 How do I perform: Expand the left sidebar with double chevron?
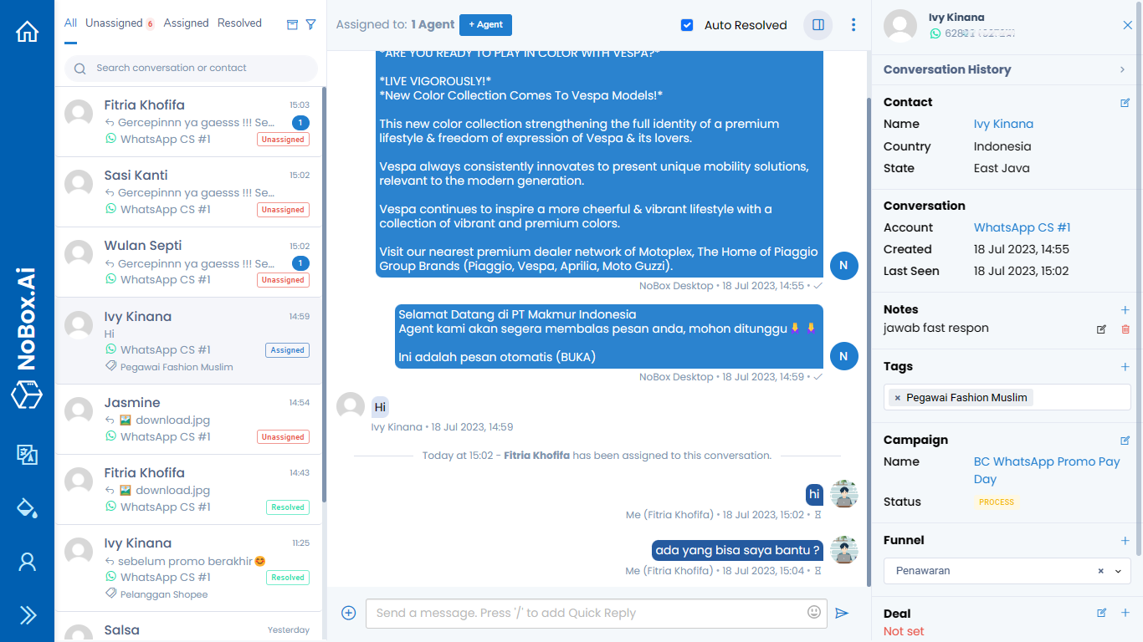[x=28, y=615]
